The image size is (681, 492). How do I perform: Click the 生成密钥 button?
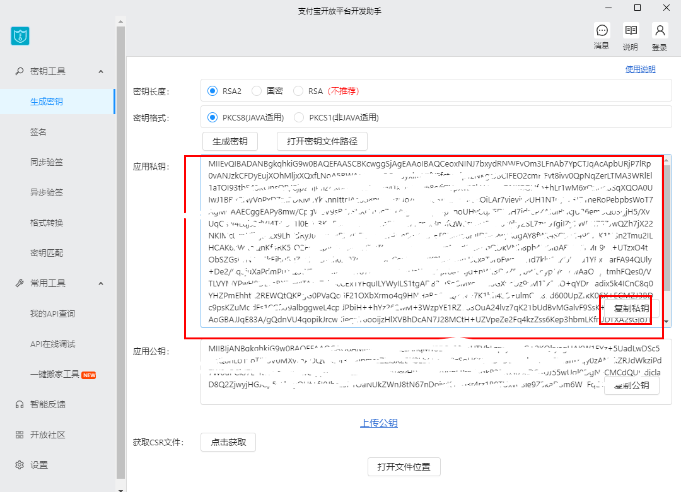(230, 141)
